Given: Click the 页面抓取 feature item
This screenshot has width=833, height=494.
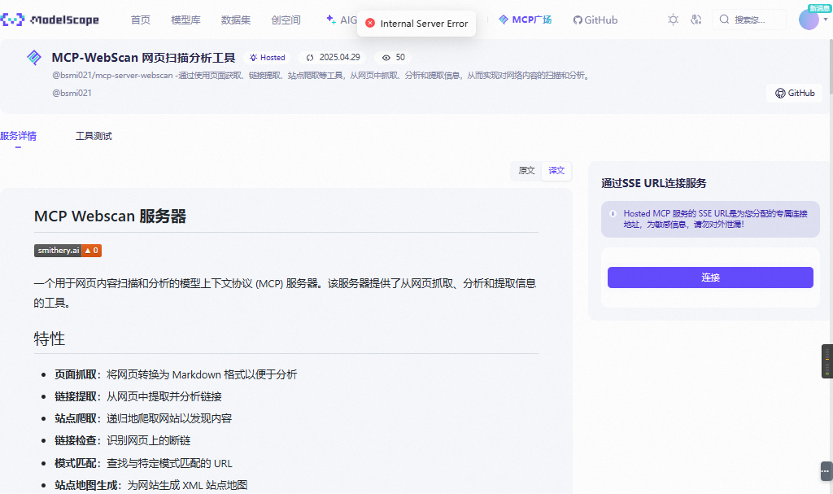Looking at the screenshot, I should point(176,375).
